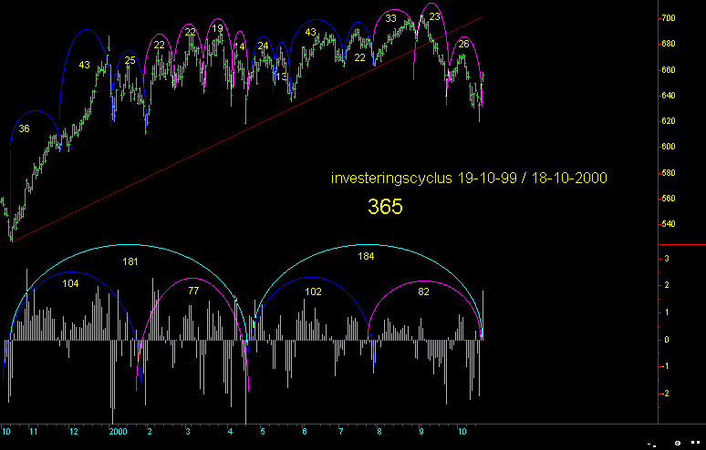The width and height of the screenshot is (706, 450).
Task: Click month 5 on the time axis
Action: [263, 432]
